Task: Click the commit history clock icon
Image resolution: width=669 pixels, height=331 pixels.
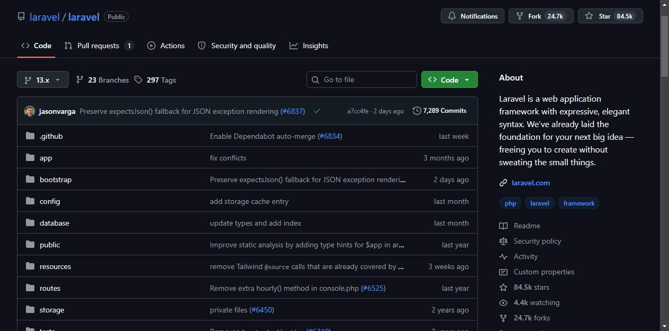Action: coord(417,111)
